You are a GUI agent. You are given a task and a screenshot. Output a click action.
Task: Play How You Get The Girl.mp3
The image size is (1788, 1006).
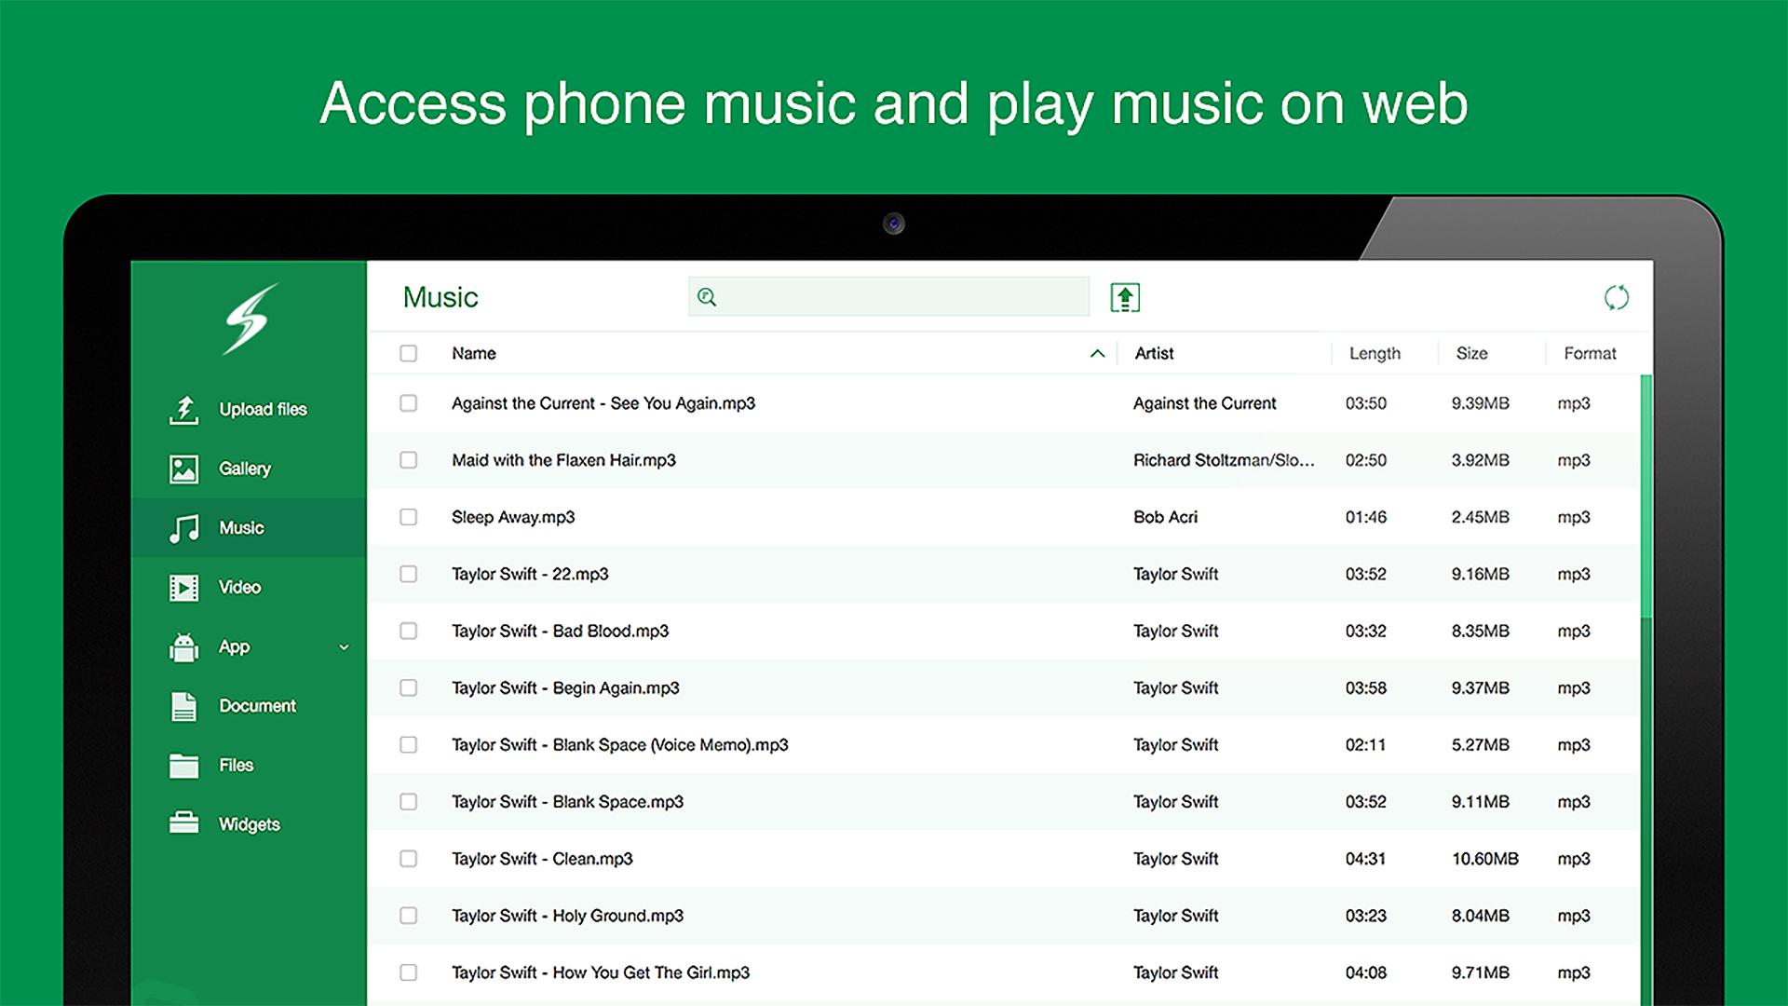[601, 972]
